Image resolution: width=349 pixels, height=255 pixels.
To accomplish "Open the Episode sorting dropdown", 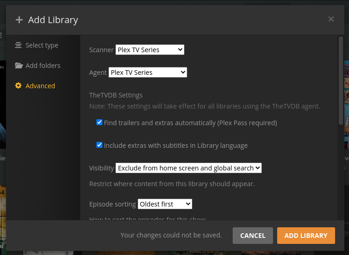I will coord(165,204).
